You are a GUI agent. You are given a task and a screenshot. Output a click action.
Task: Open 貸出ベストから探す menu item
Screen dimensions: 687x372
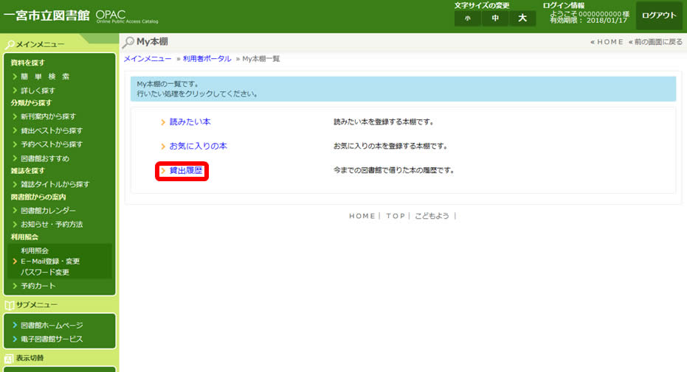coord(52,130)
